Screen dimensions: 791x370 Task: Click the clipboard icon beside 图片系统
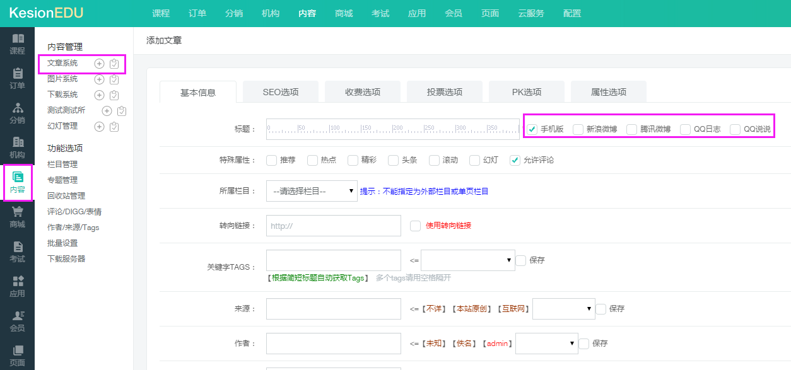(114, 79)
